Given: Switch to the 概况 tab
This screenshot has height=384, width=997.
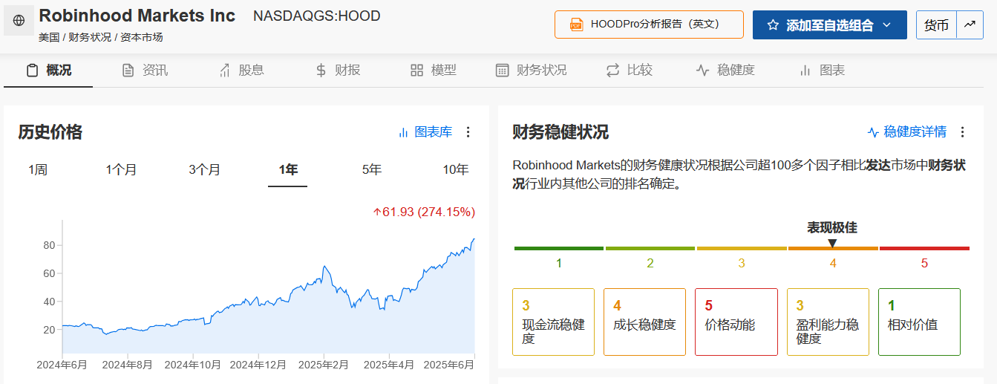Looking at the screenshot, I should click(49, 71).
